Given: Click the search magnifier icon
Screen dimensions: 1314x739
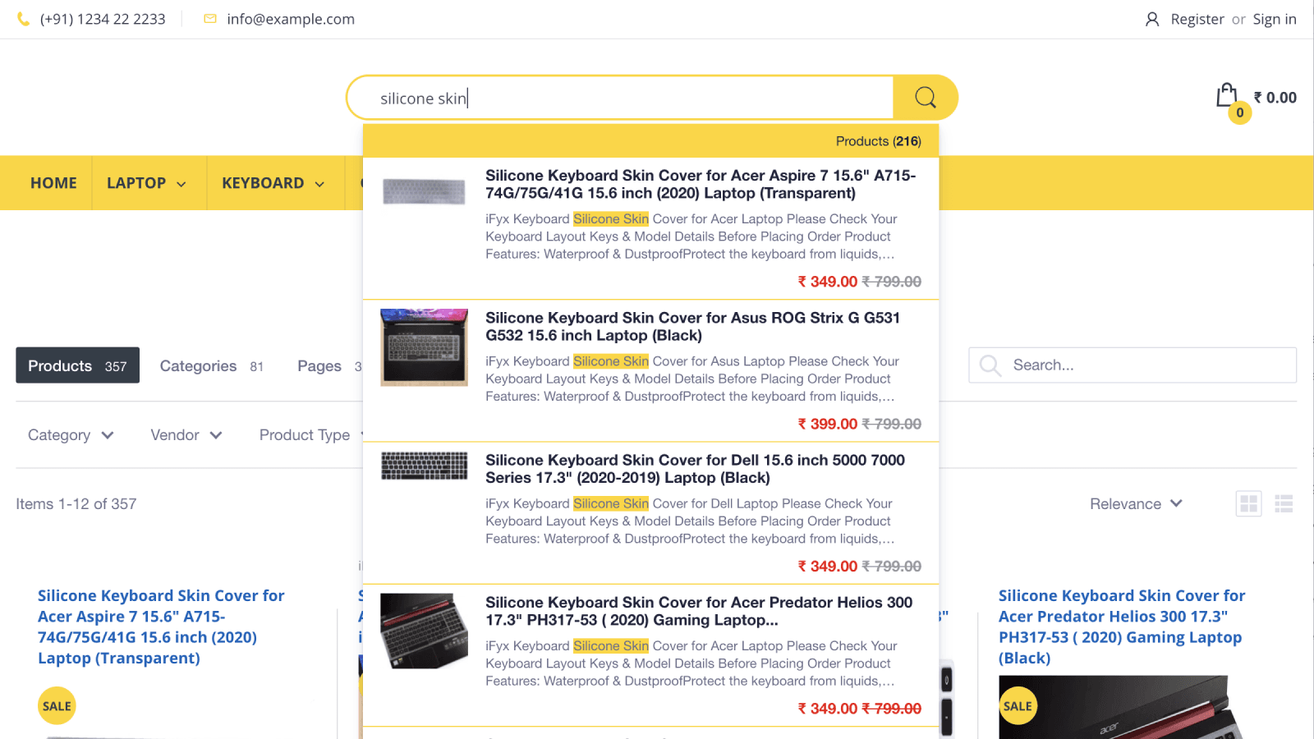Looking at the screenshot, I should coord(925,97).
